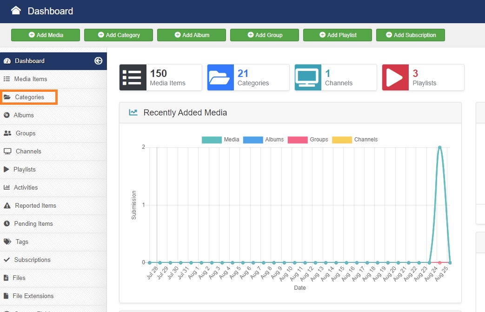The image size is (485, 312).
Task: Click the home icon beside Dashboard title
Action: (16, 11)
